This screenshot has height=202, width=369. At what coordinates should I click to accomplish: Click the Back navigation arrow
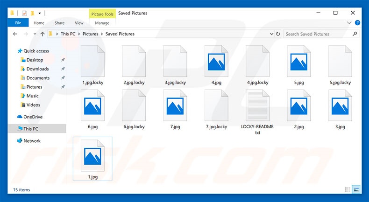(x=15, y=34)
